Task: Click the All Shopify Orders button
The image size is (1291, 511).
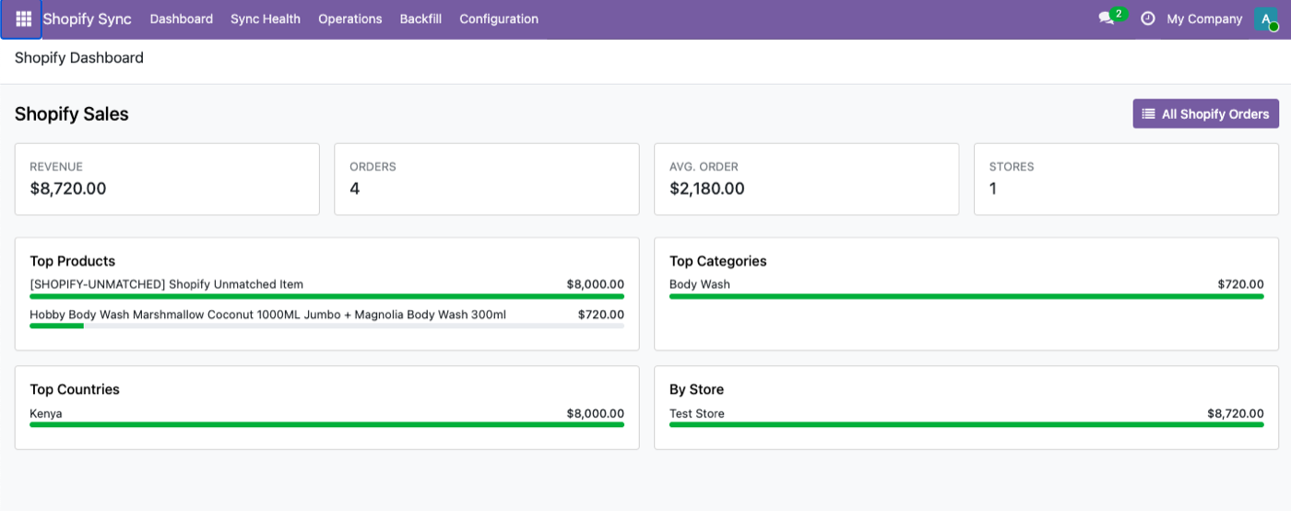Action: (1205, 113)
